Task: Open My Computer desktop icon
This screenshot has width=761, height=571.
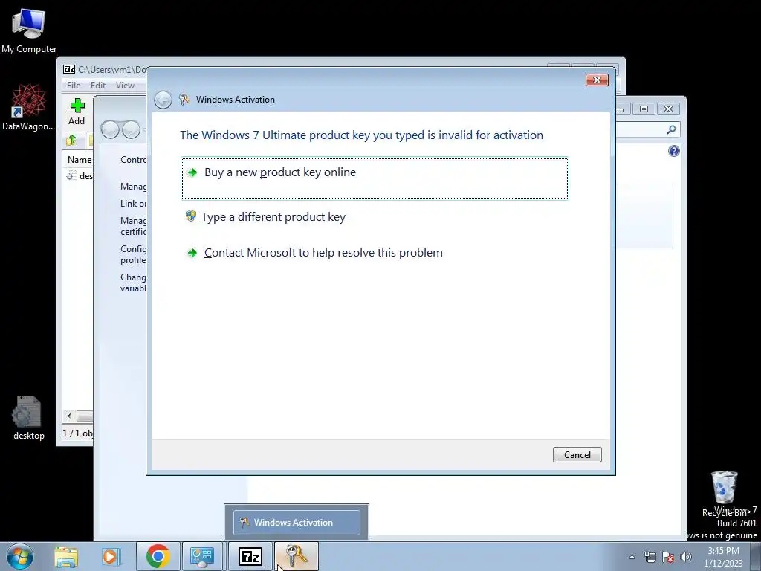Action: point(29,31)
